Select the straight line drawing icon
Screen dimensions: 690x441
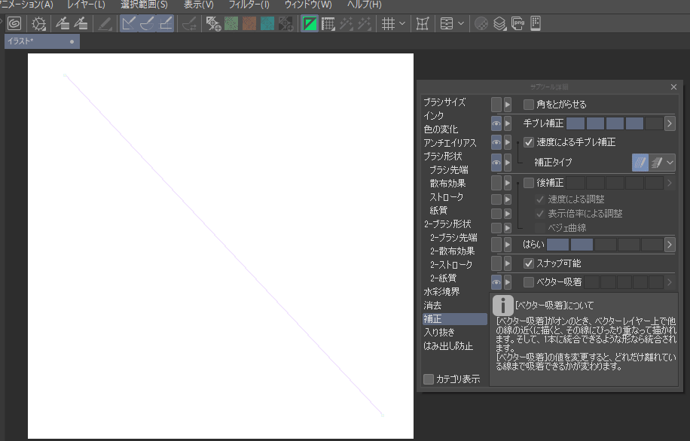click(x=127, y=23)
